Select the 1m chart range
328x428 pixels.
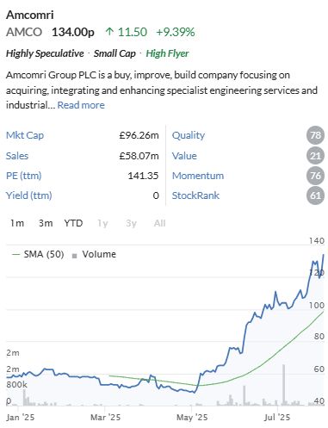pos(17,223)
